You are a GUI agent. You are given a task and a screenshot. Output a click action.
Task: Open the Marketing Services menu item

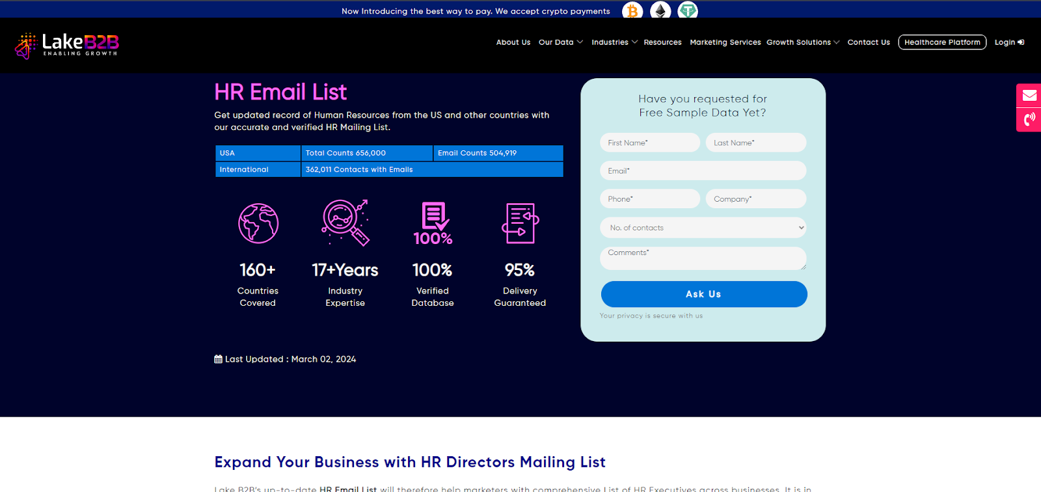[725, 42]
